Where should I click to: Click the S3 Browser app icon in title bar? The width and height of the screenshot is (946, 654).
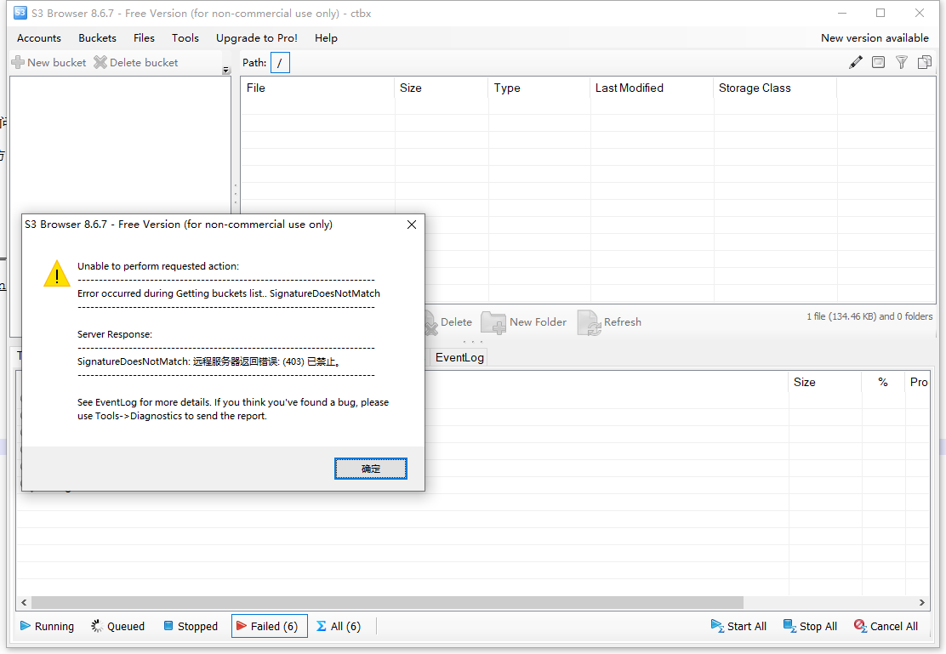[x=20, y=13]
